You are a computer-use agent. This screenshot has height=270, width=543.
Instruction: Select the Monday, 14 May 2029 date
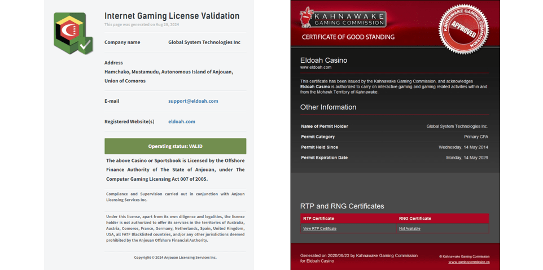point(467,158)
